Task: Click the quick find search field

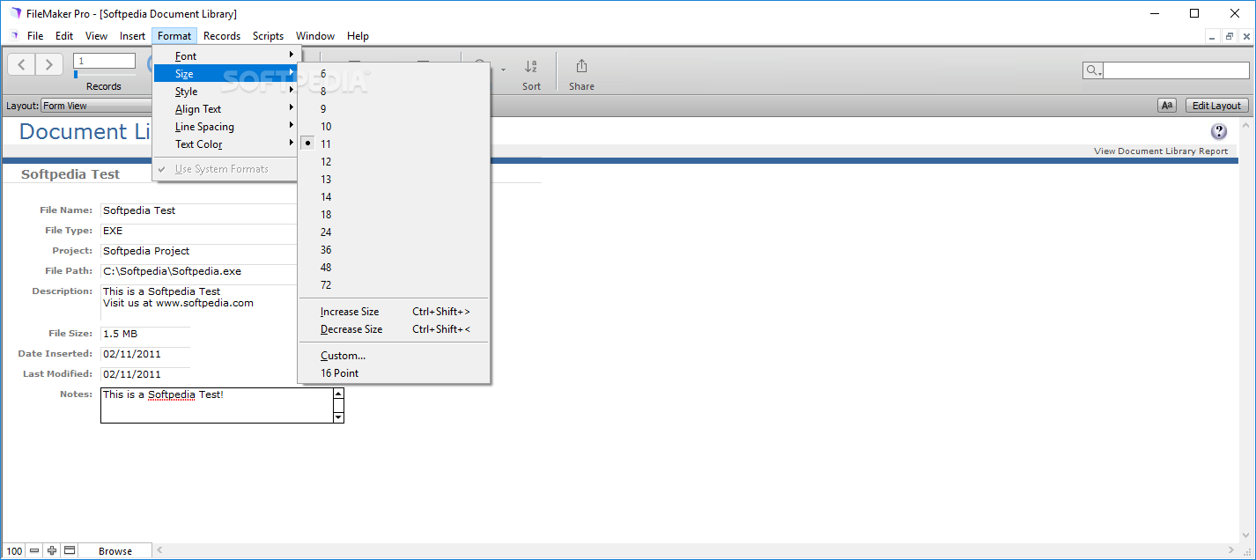Action: point(1176,70)
